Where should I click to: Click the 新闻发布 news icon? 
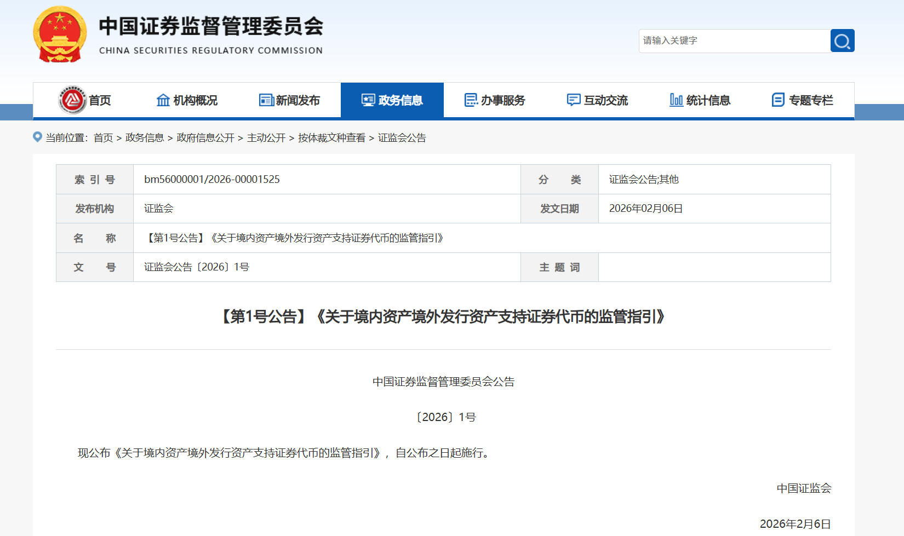tap(266, 100)
